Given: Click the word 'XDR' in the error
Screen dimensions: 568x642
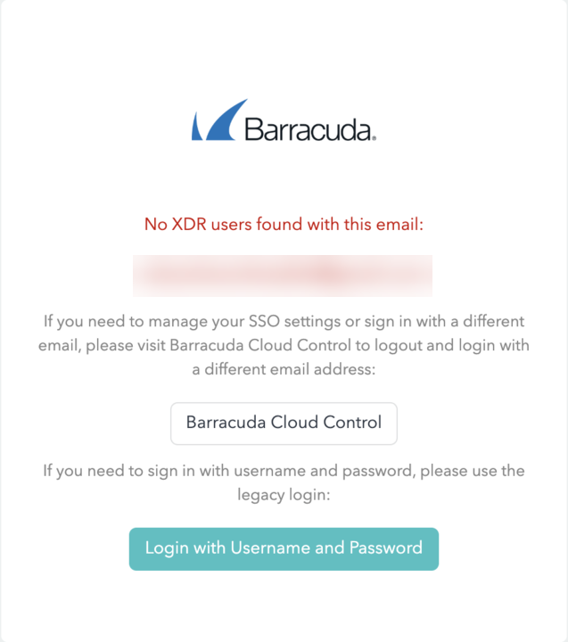Looking at the screenshot, I should pos(187,225).
